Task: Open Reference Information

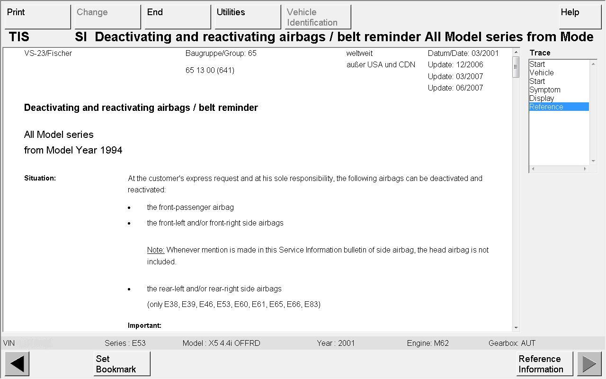Action: (x=544, y=364)
